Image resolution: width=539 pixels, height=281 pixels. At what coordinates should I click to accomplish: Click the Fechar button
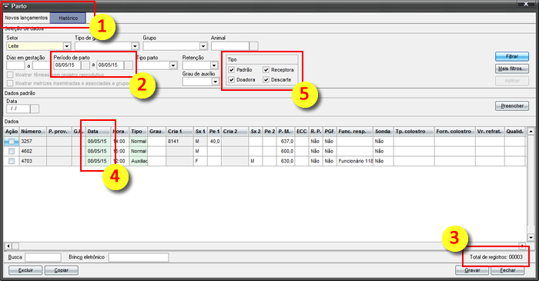tap(507, 270)
